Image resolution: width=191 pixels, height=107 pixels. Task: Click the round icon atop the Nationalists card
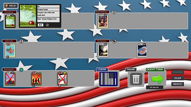point(105,15)
